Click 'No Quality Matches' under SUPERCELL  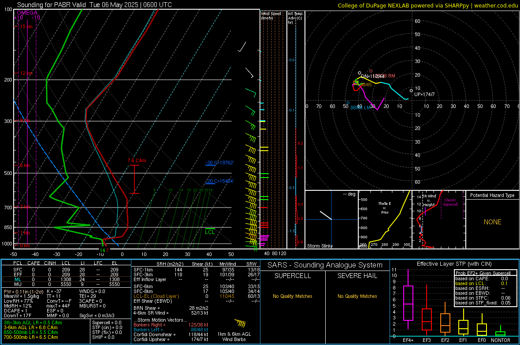coord(293,296)
